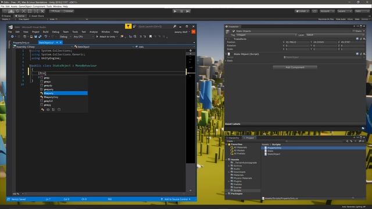
Task: Click the yellow feedback filter icon in Visual Studio
Action: point(128,26)
